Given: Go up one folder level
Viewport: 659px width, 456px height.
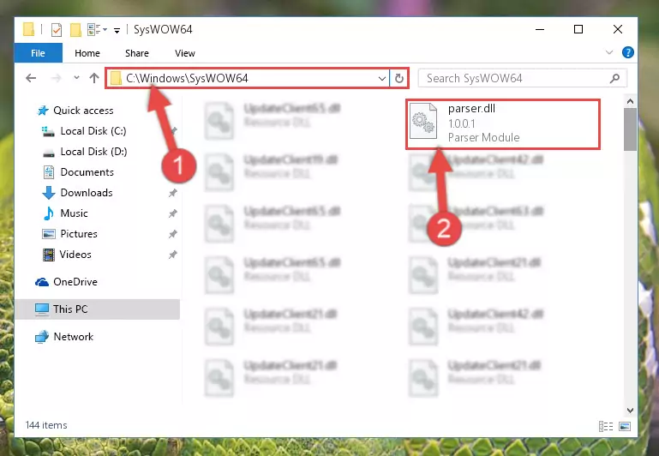Looking at the screenshot, I should pyautogui.click(x=94, y=78).
